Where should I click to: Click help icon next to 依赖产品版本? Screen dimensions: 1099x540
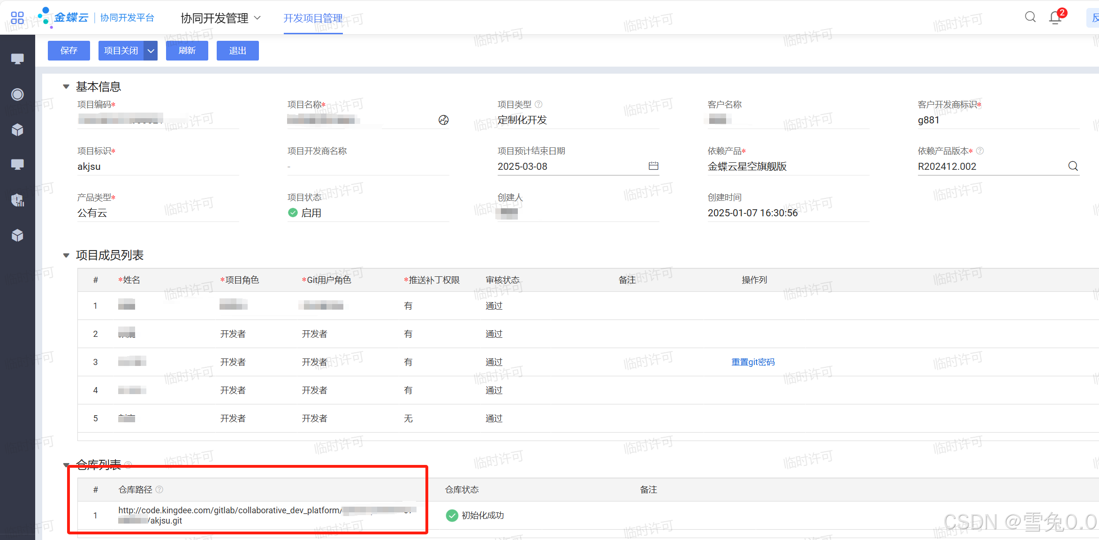980,151
